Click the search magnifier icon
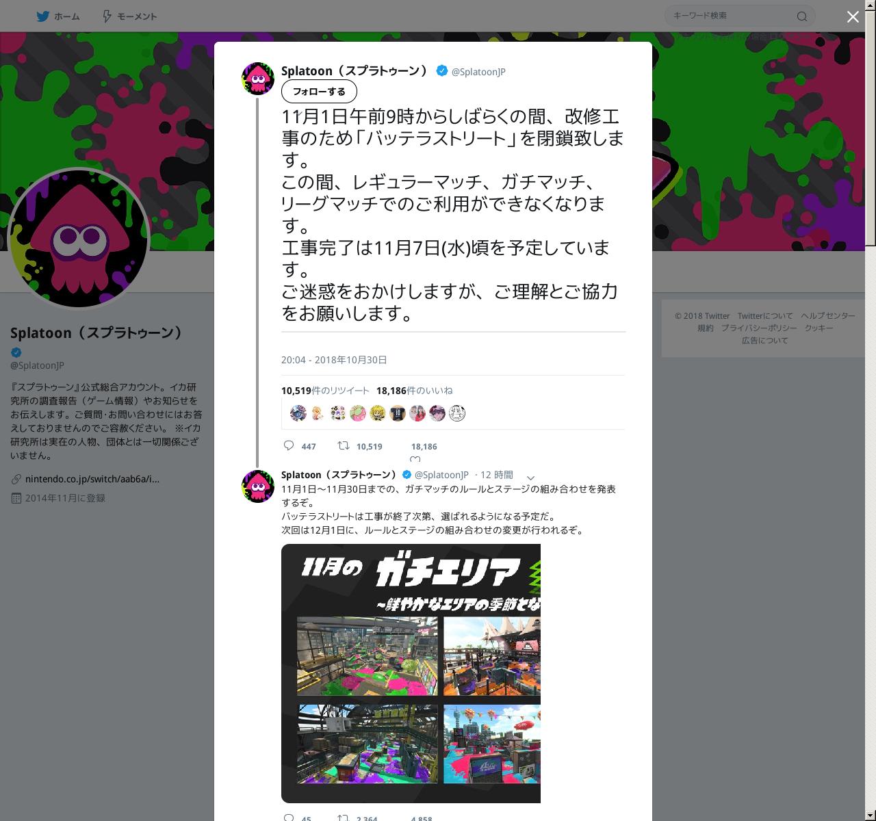 pyautogui.click(x=802, y=16)
